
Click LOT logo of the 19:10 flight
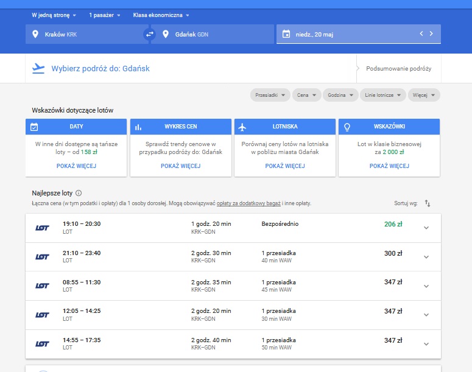[42, 228]
